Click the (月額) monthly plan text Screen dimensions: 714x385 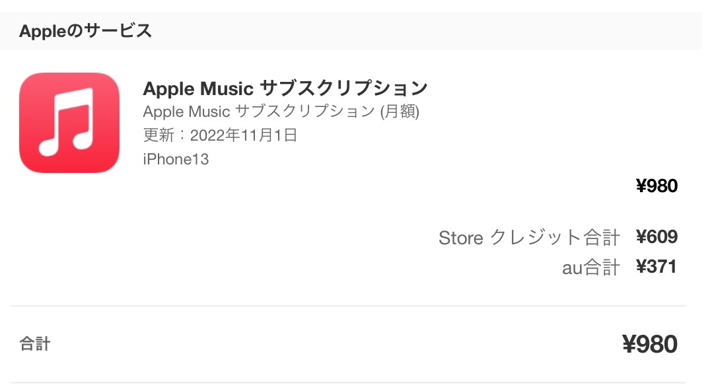(x=400, y=112)
